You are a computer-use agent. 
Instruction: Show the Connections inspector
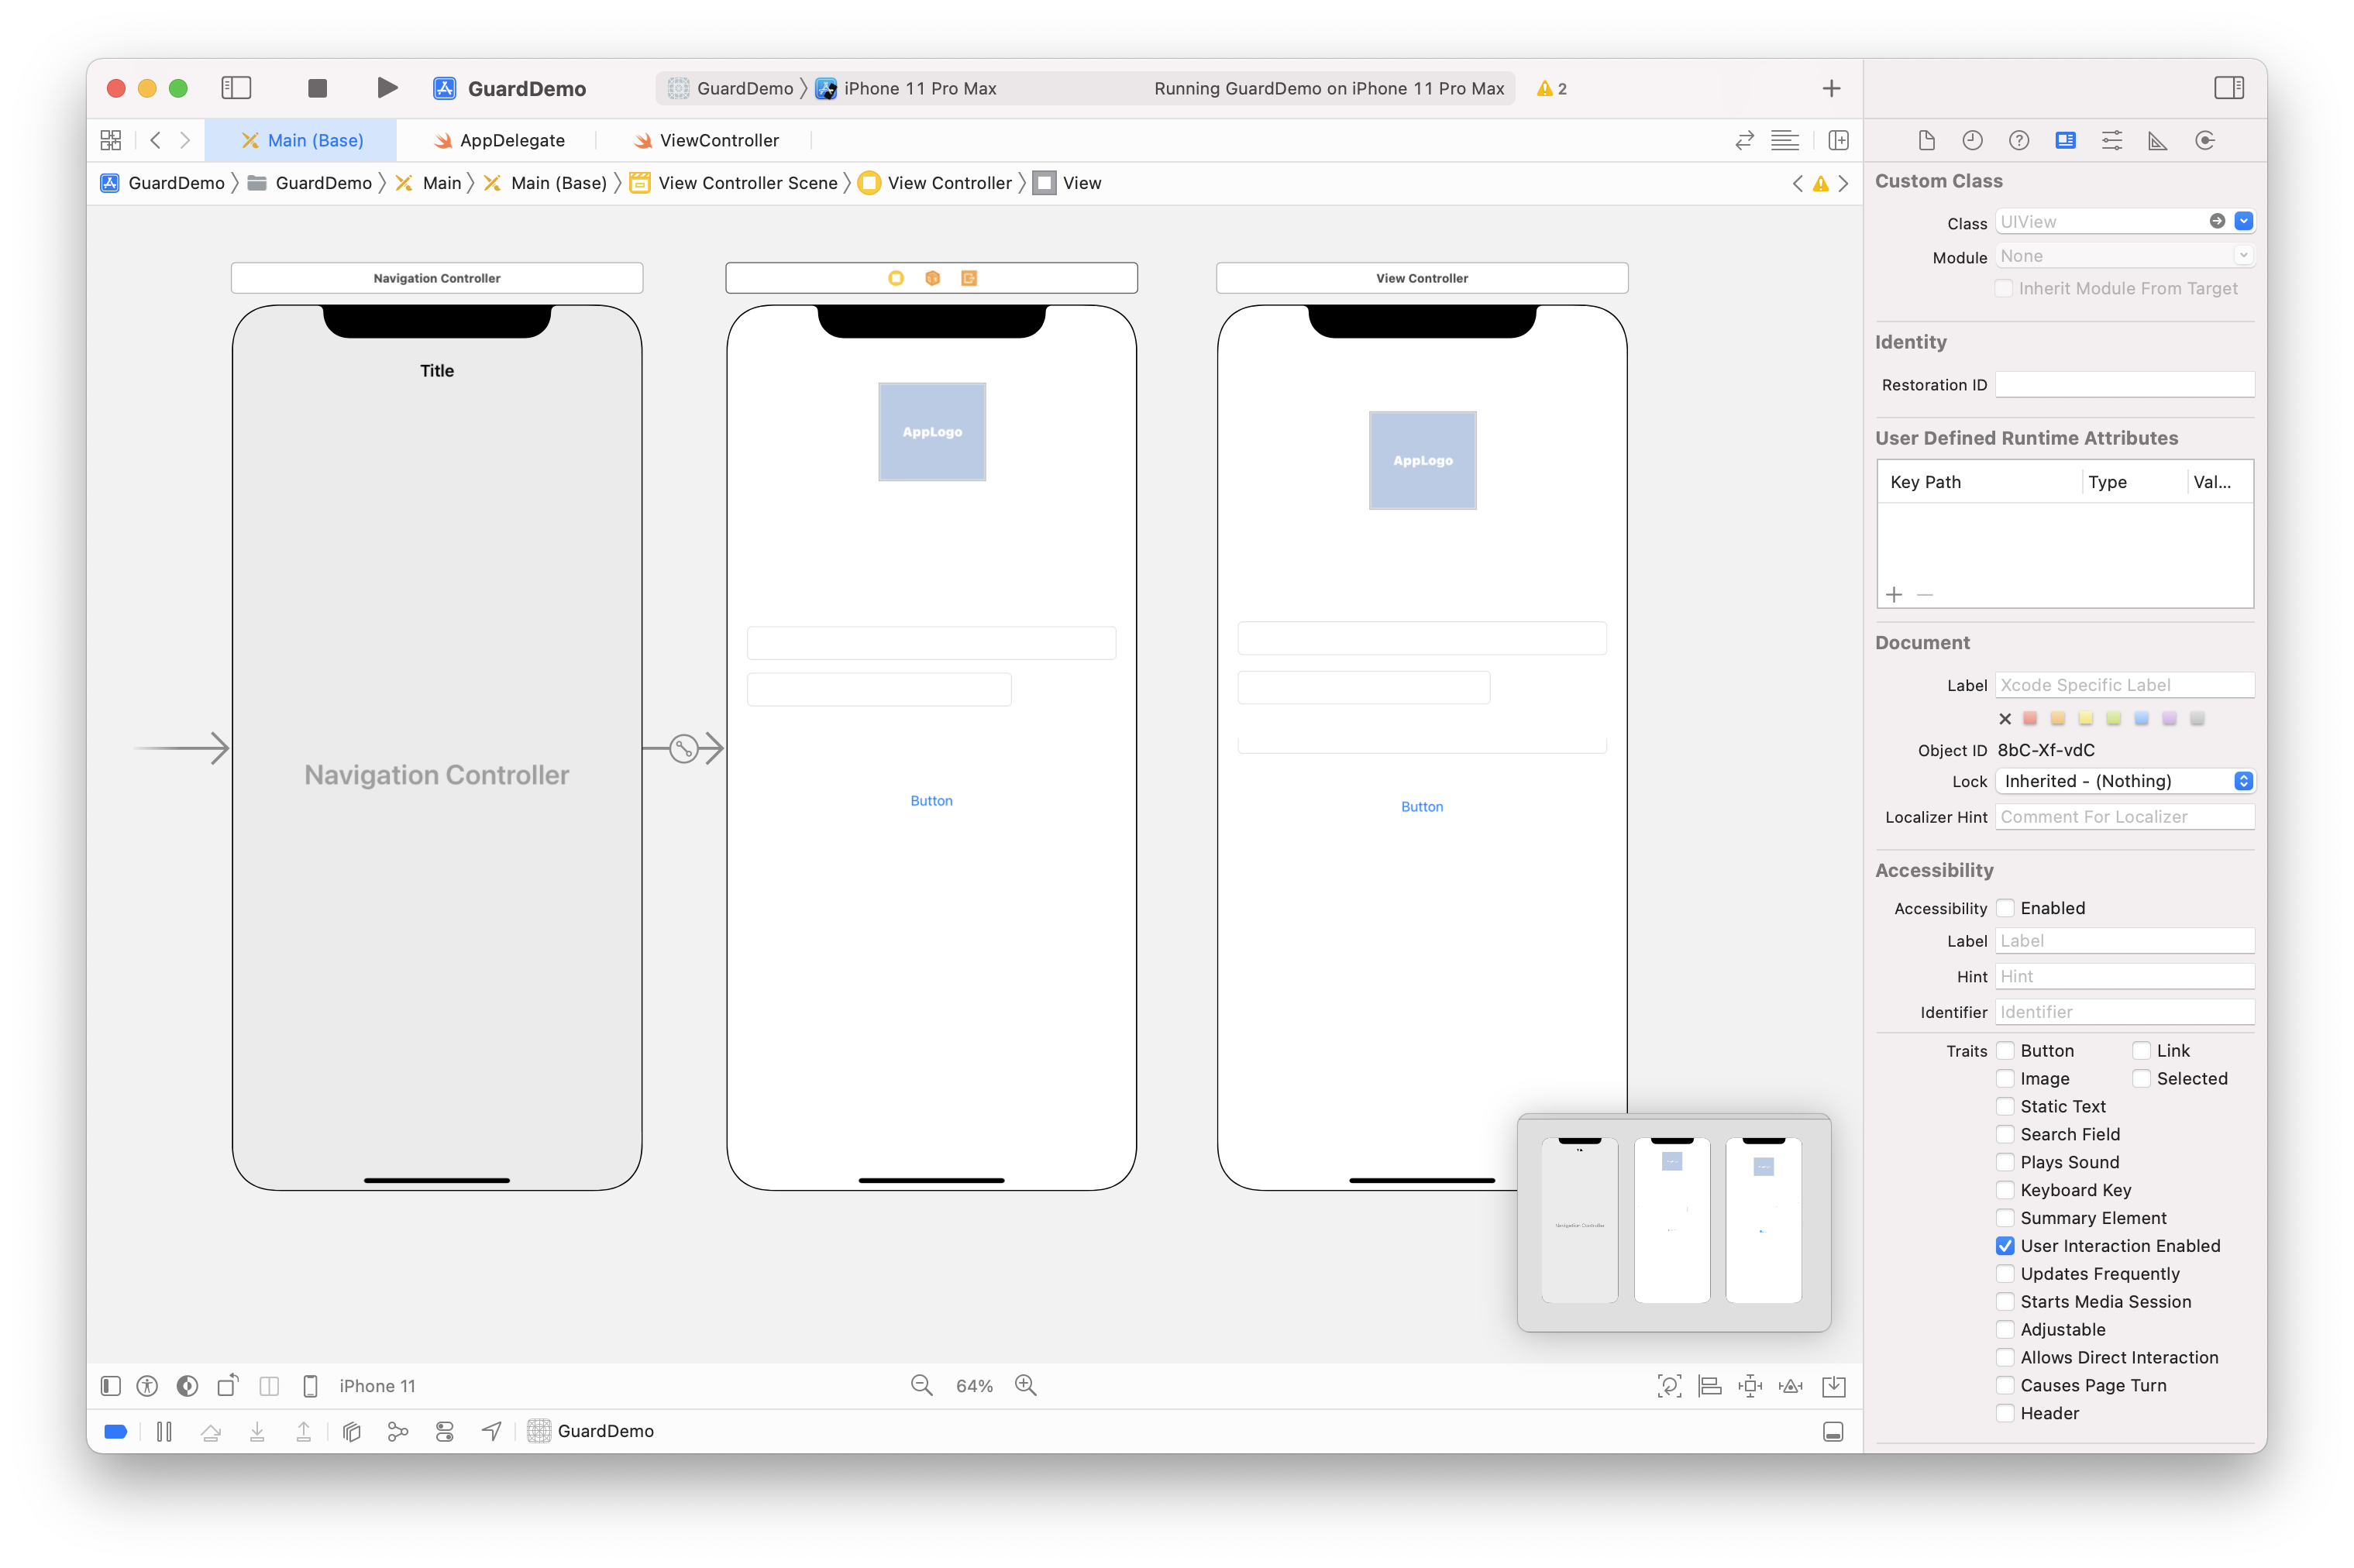pyautogui.click(x=2204, y=140)
